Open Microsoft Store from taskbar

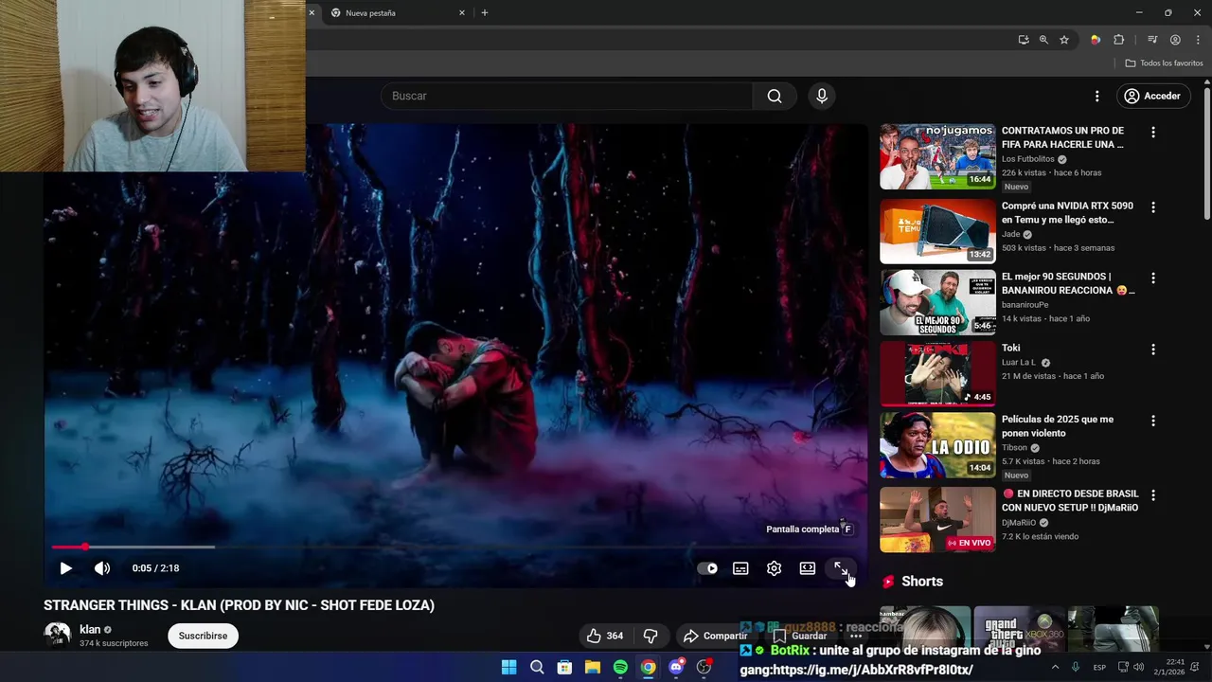564,667
